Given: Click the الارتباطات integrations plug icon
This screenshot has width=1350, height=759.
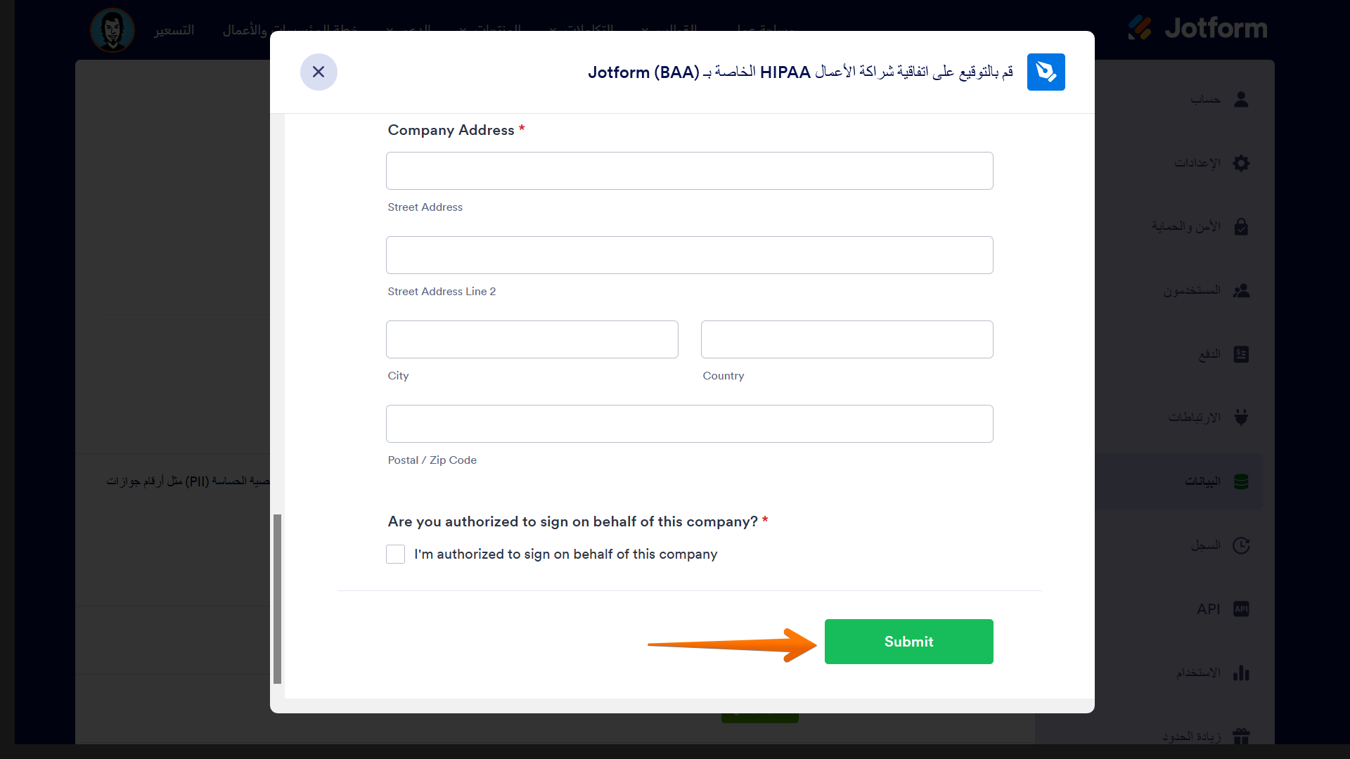Looking at the screenshot, I should point(1241,417).
